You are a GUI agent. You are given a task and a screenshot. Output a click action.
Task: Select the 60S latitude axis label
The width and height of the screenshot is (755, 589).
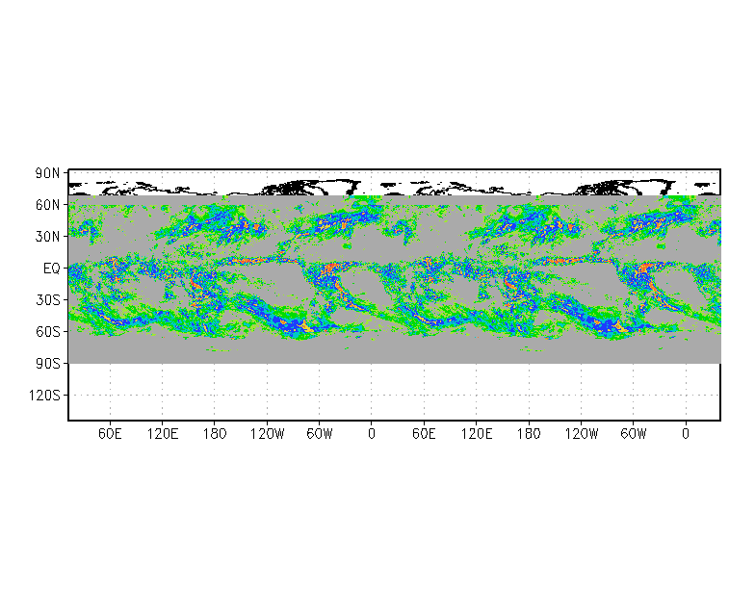(x=48, y=331)
